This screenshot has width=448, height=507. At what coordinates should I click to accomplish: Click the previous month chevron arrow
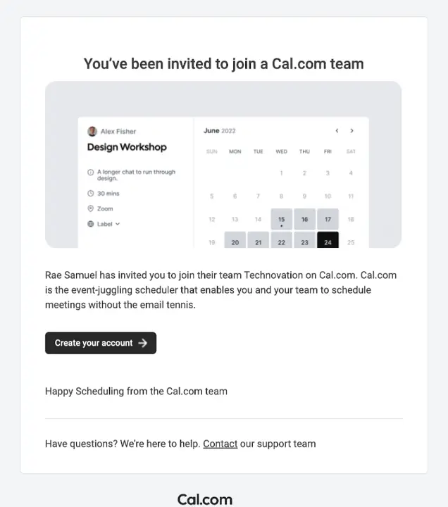(337, 131)
